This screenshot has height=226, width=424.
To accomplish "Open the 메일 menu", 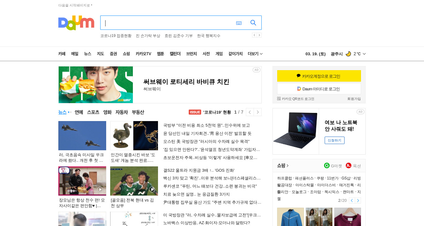I will (75, 54).
